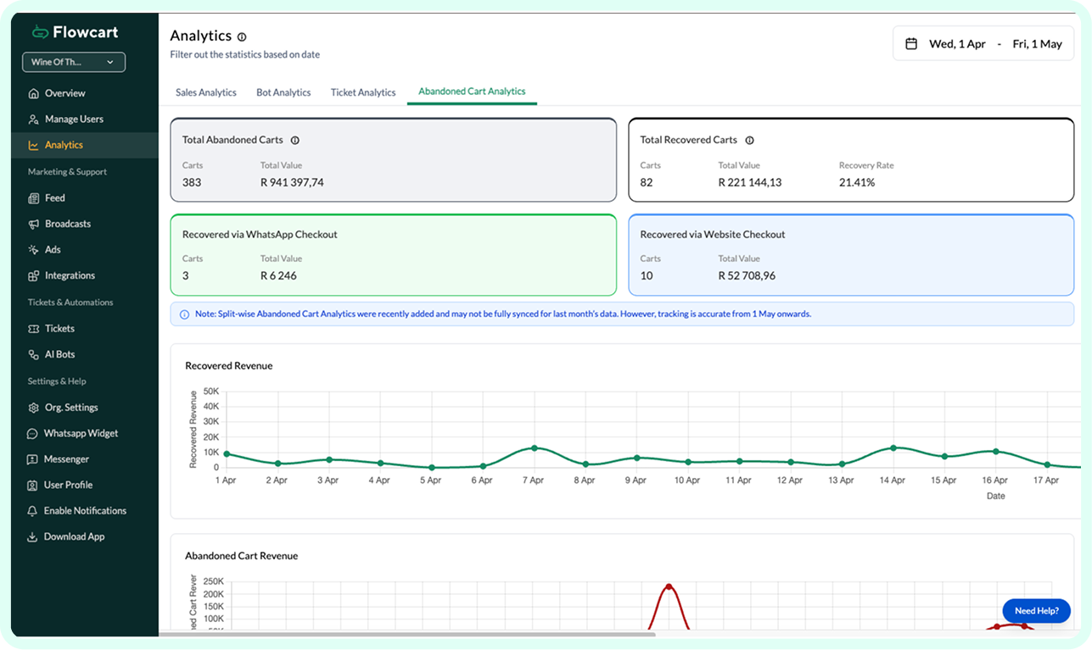Expand the Wine Of Th... store dropdown
The height and width of the screenshot is (650, 1092).
(74, 62)
